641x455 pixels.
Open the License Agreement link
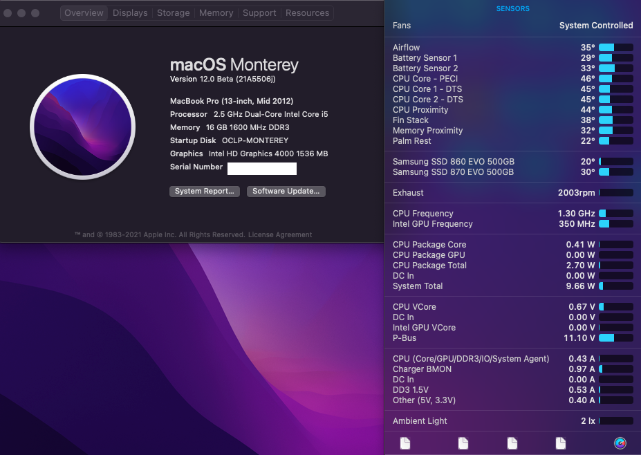pyautogui.click(x=280, y=234)
